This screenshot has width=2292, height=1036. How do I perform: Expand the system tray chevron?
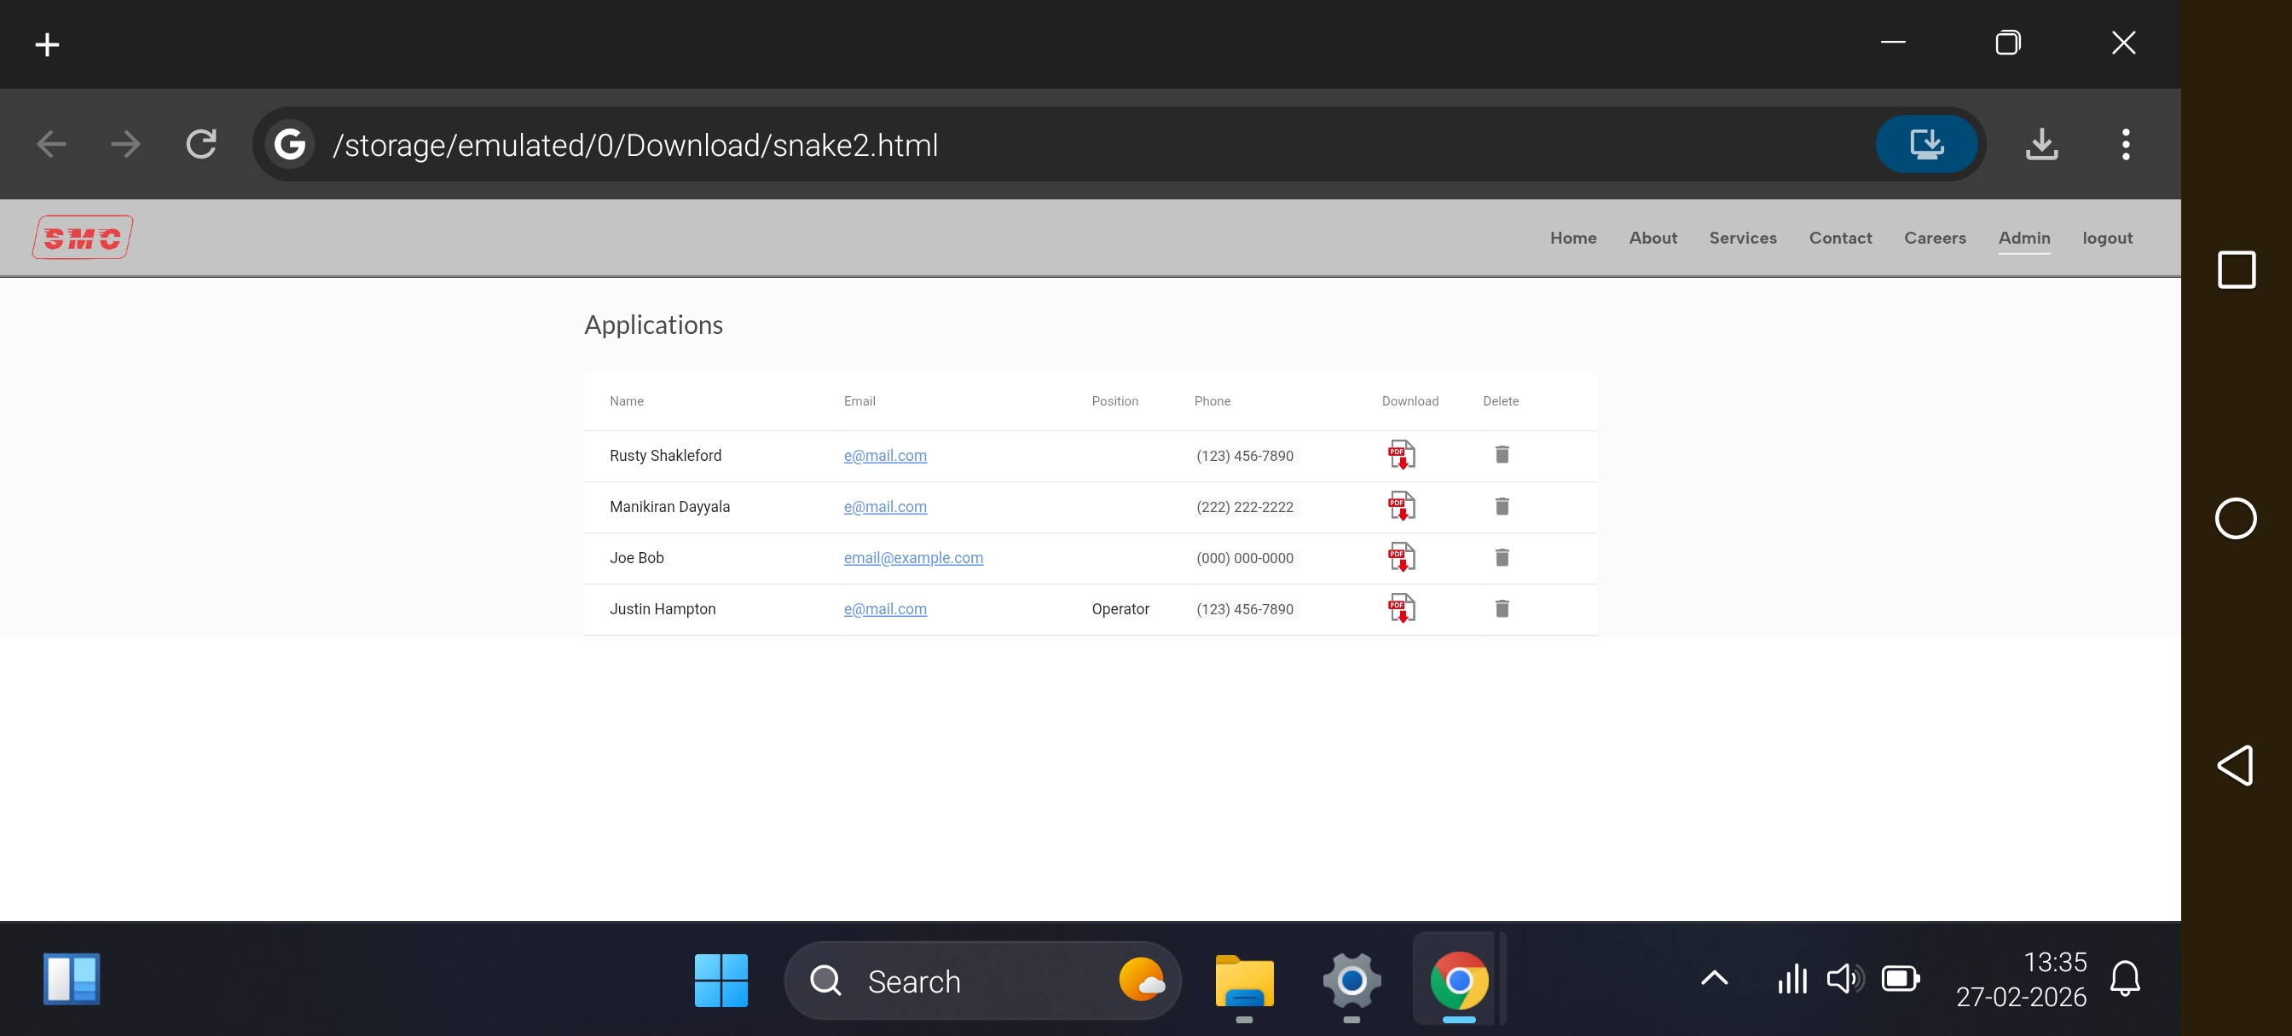1714,979
